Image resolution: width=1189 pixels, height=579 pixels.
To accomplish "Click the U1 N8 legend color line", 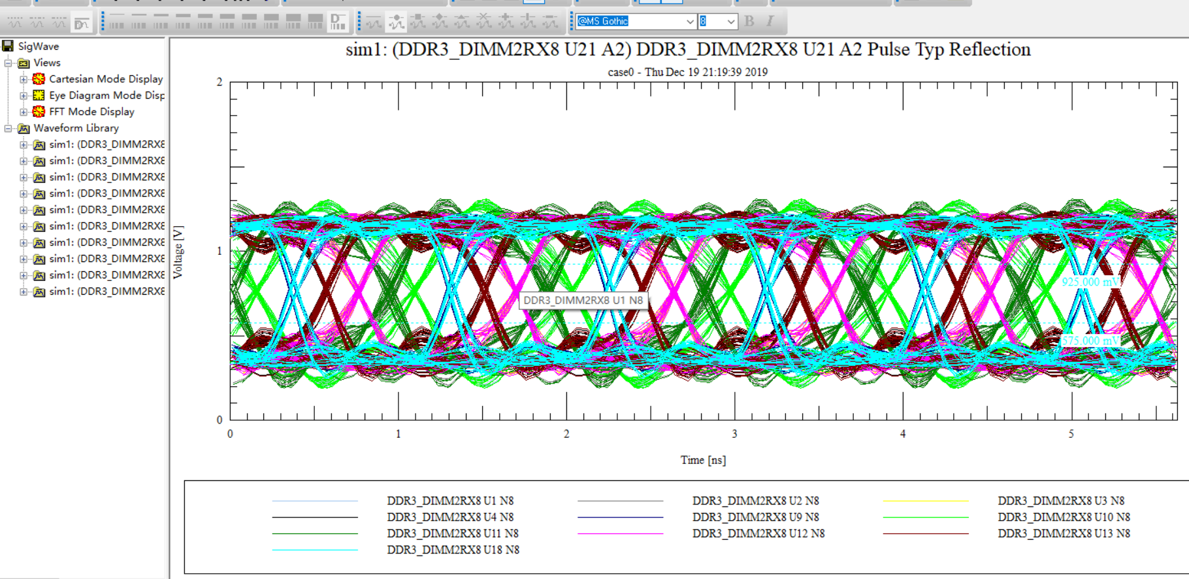I will (315, 501).
